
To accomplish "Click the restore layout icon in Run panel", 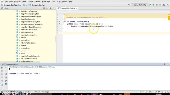I will tap(2, 85).
